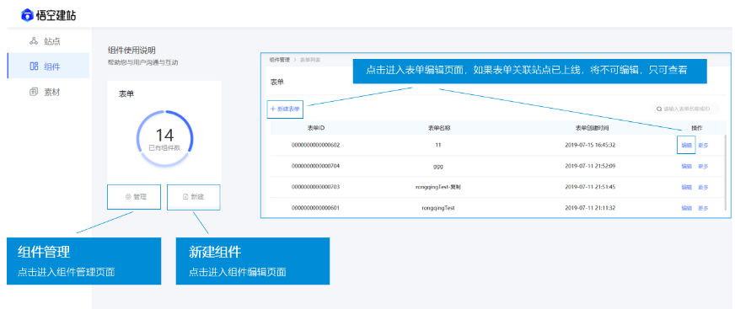Viewport: 735px width, 309px height.
Task: Click the 表单 card title
Action: [x=126, y=94]
